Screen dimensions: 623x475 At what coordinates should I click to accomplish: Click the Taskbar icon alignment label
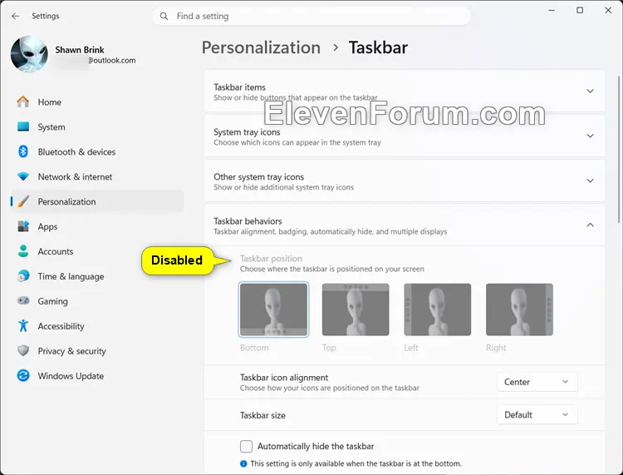click(284, 378)
